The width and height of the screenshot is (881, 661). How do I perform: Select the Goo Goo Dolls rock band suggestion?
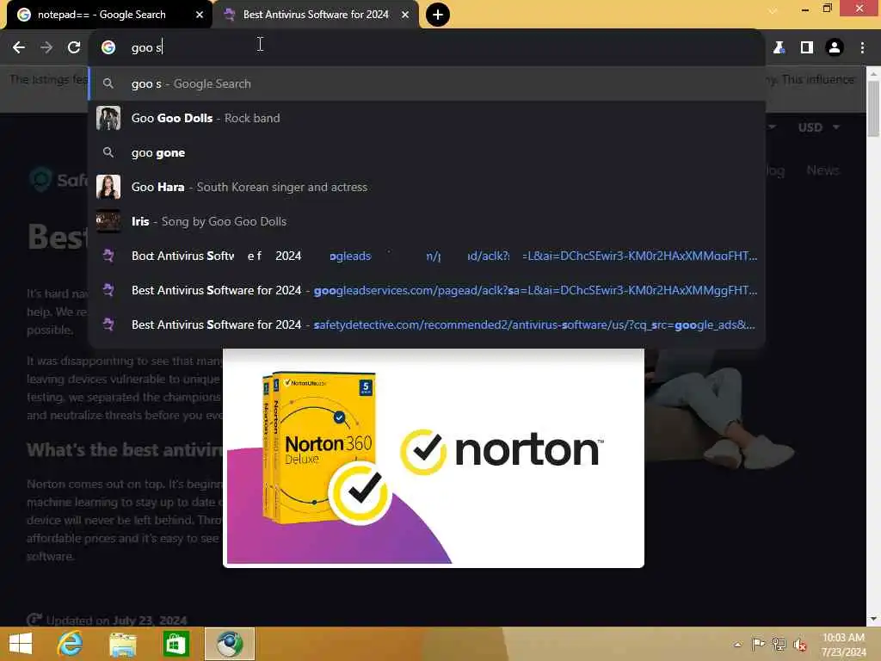(x=427, y=118)
